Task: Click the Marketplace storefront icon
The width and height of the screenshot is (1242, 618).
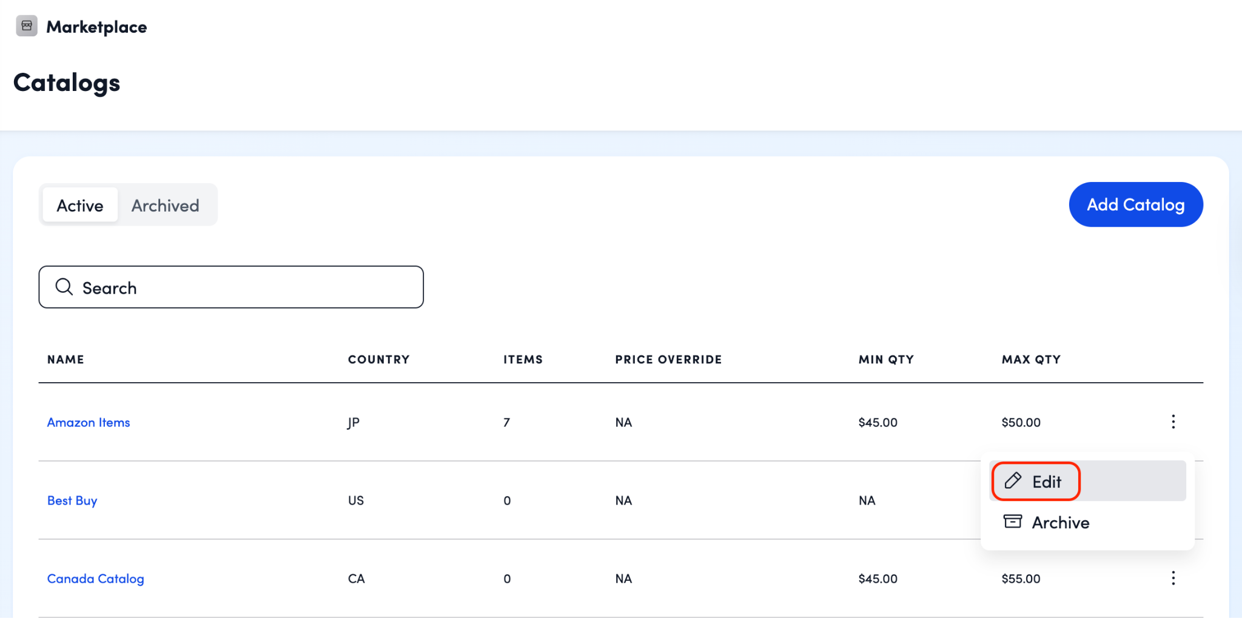Action: (27, 26)
